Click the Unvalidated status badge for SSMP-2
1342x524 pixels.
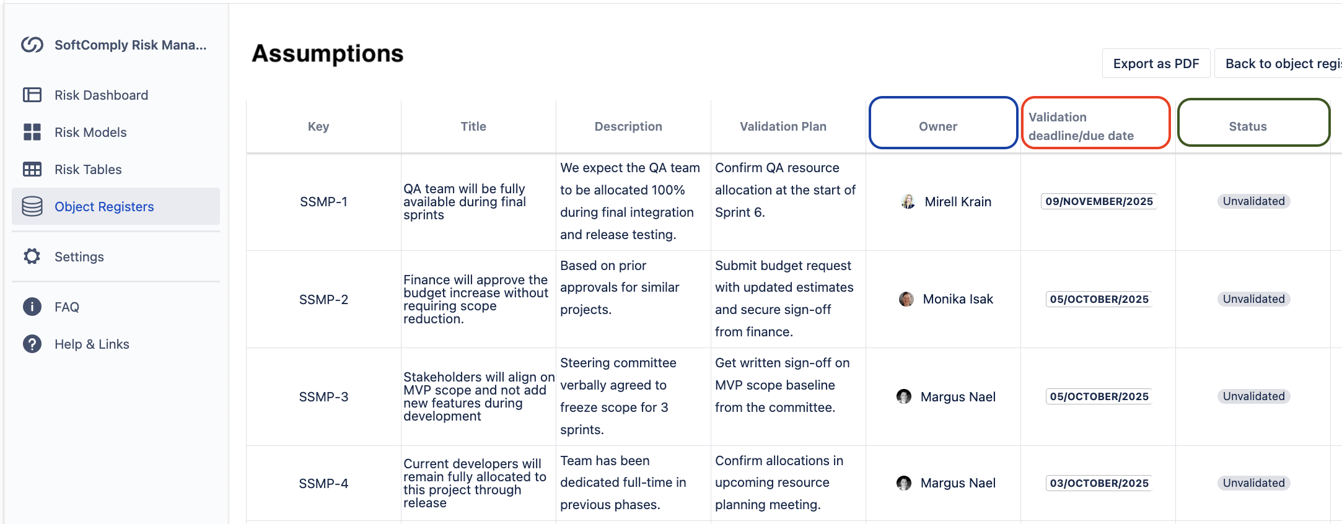(1253, 299)
